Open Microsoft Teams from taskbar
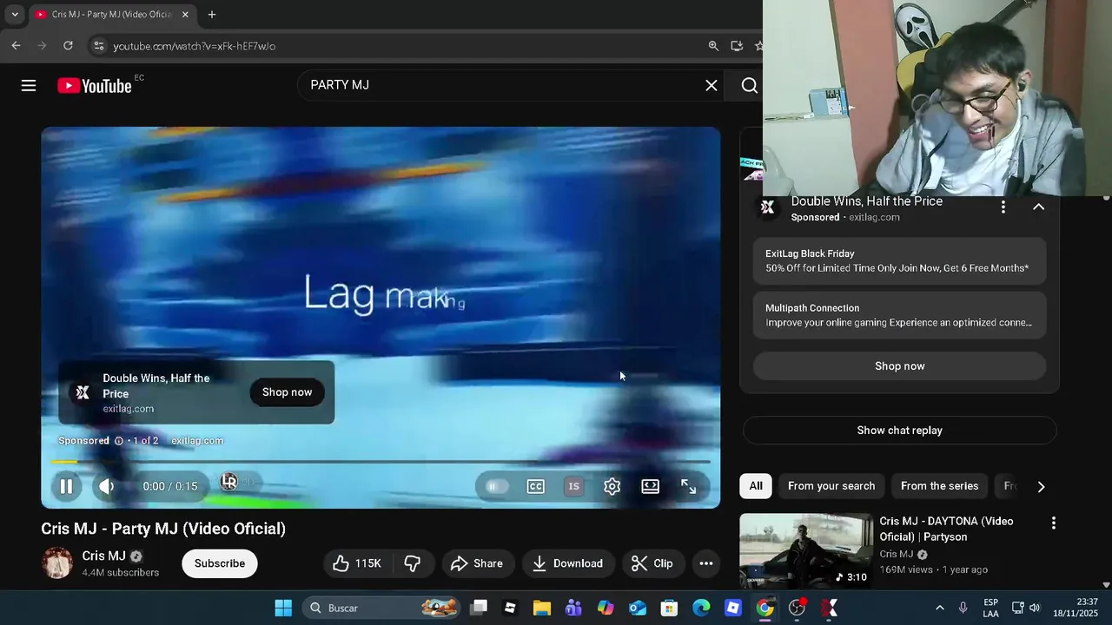Screen dimensions: 1112x625 click(573, 608)
